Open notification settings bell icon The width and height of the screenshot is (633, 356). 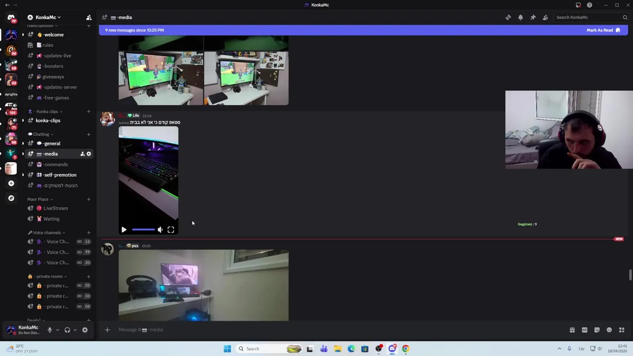click(x=520, y=17)
